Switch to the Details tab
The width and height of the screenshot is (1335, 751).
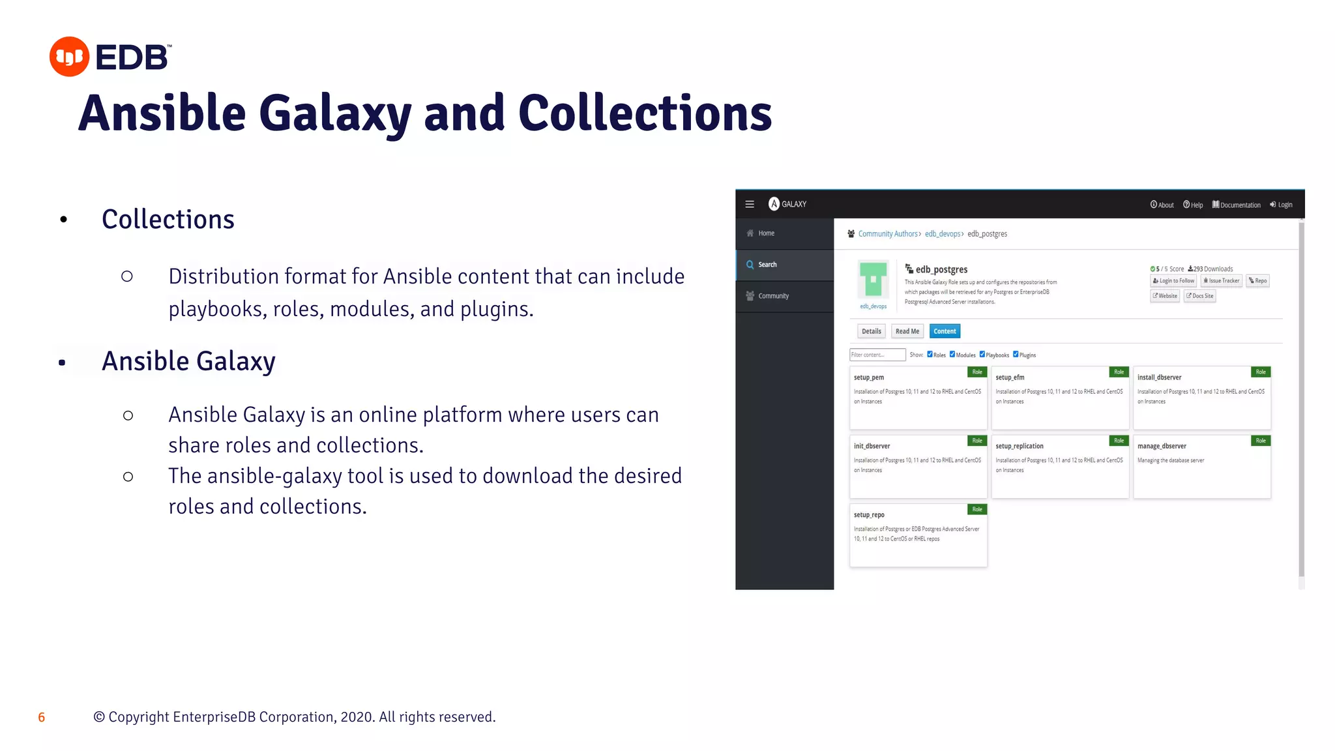click(x=871, y=331)
